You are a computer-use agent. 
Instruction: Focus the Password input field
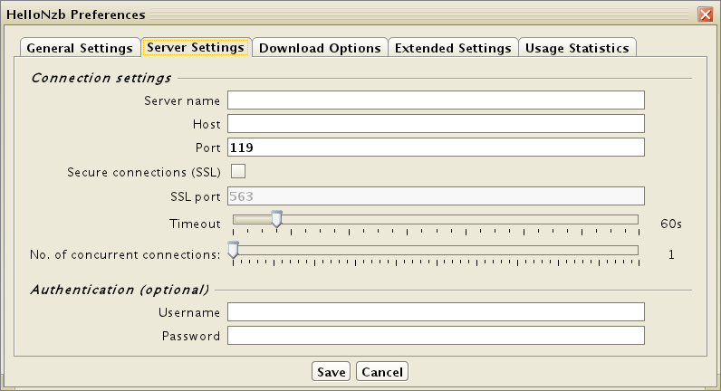click(x=436, y=336)
